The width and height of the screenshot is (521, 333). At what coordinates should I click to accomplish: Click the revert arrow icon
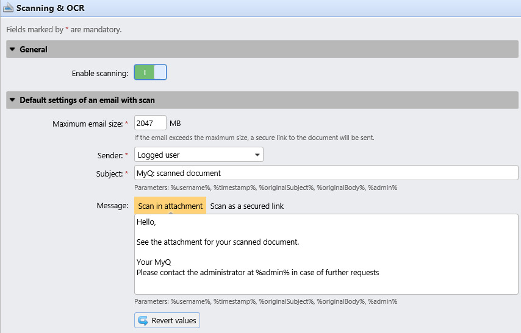pos(143,320)
